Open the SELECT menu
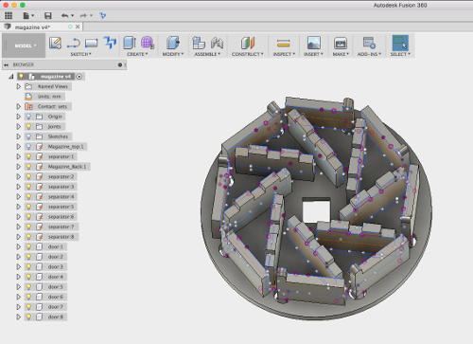The image size is (473, 344). pos(400,54)
